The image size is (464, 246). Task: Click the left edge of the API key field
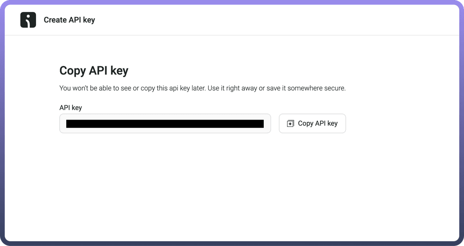[x=63, y=123]
